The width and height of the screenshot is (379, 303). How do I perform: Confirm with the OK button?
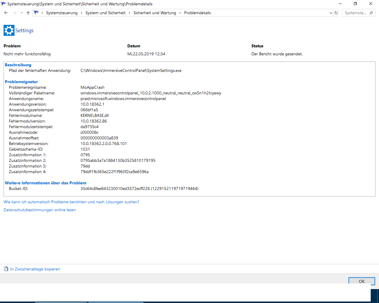pos(362,281)
